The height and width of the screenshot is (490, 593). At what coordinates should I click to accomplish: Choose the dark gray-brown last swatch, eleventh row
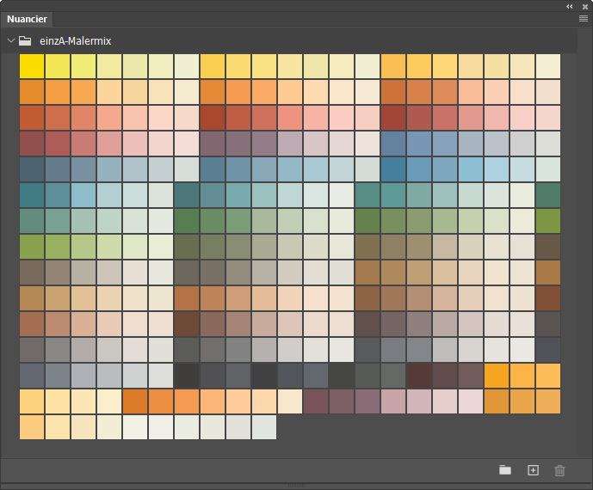pos(548,324)
